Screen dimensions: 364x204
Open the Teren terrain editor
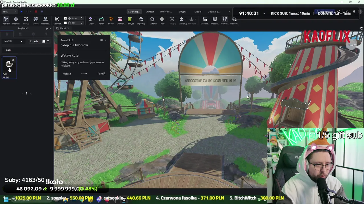tap(101, 20)
